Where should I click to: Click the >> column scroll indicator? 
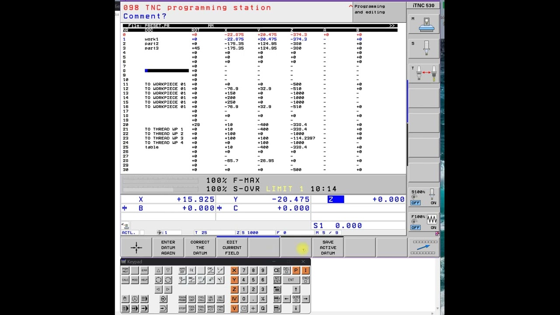coord(392,26)
